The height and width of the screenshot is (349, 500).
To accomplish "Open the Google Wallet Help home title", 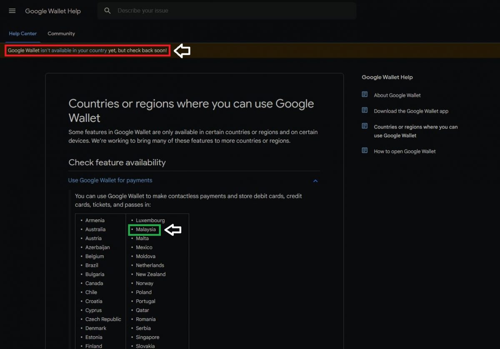I will [53, 11].
